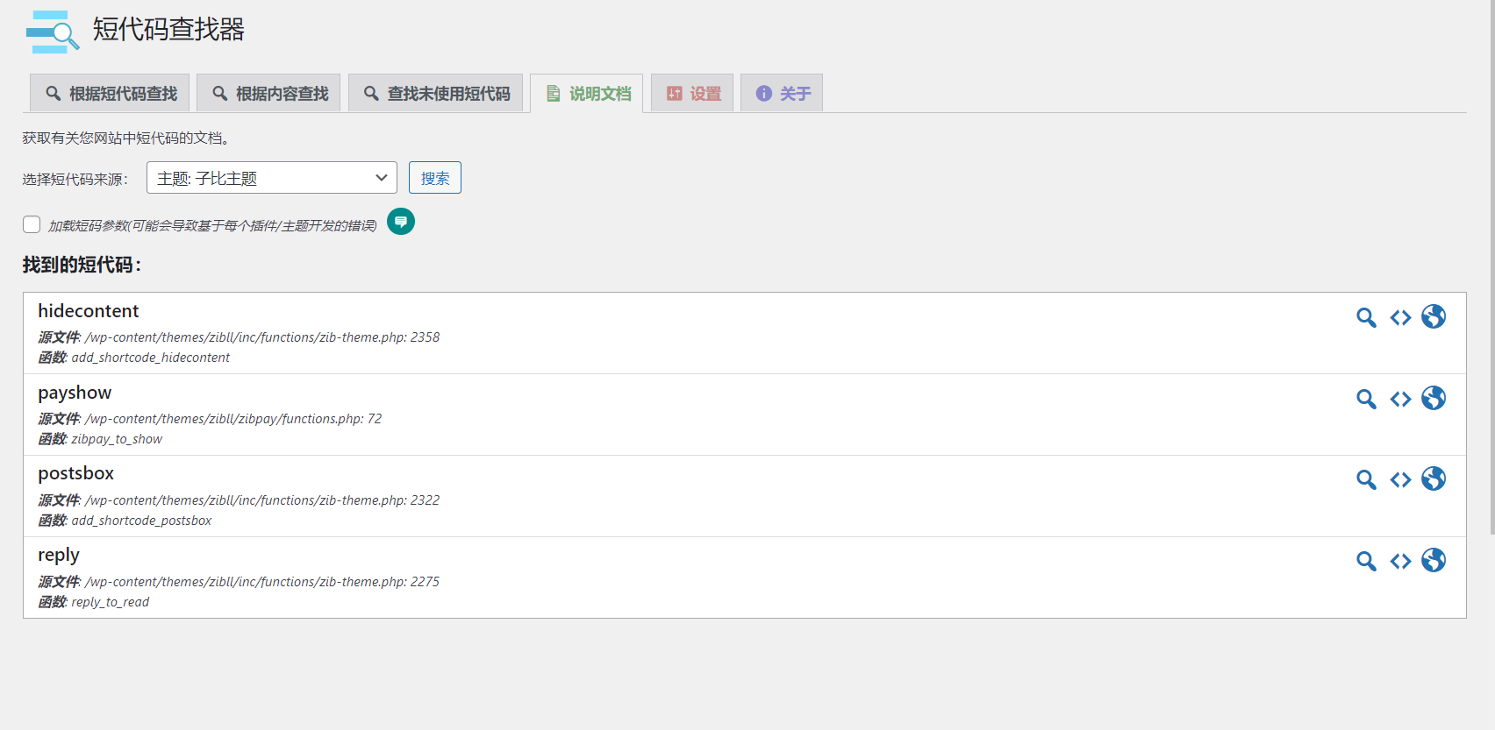Click the search magnifier icon for hidecontent
Image resolution: width=1495 pixels, height=730 pixels.
pos(1366,317)
